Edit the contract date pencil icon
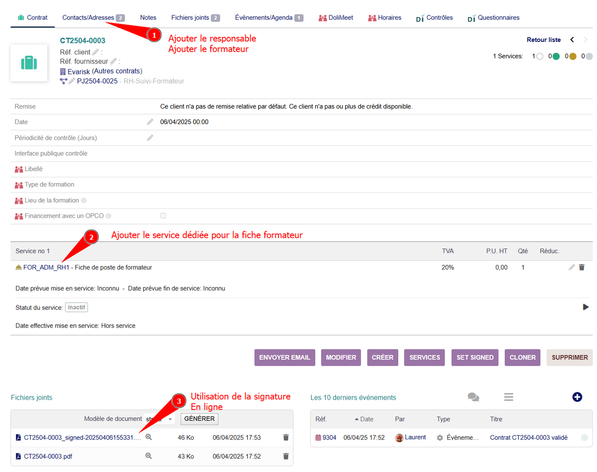This screenshot has height=472, width=597. tap(150, 122)
